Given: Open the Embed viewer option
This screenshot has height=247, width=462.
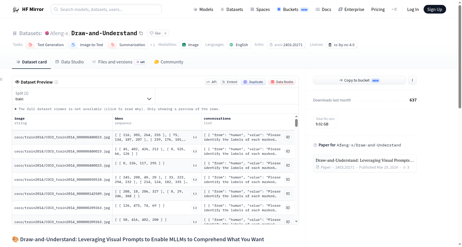Looking at the screenshot, I should 230,82.
